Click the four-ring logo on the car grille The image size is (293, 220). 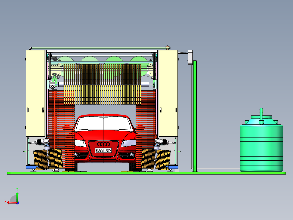click(104, 144)
